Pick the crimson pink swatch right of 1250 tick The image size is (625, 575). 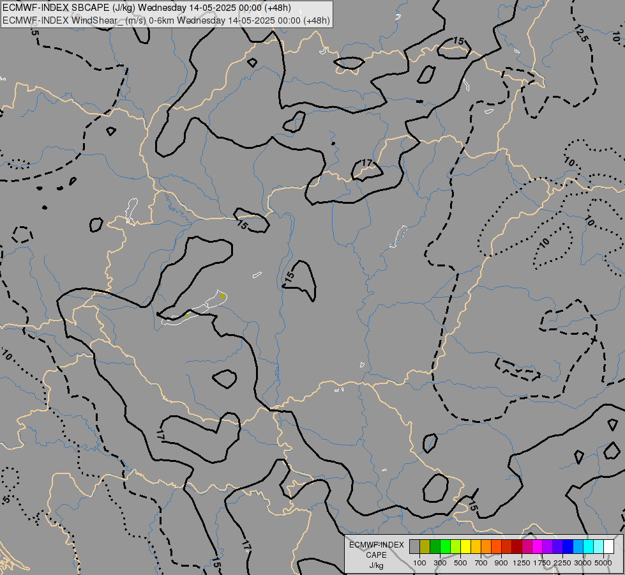527,547
